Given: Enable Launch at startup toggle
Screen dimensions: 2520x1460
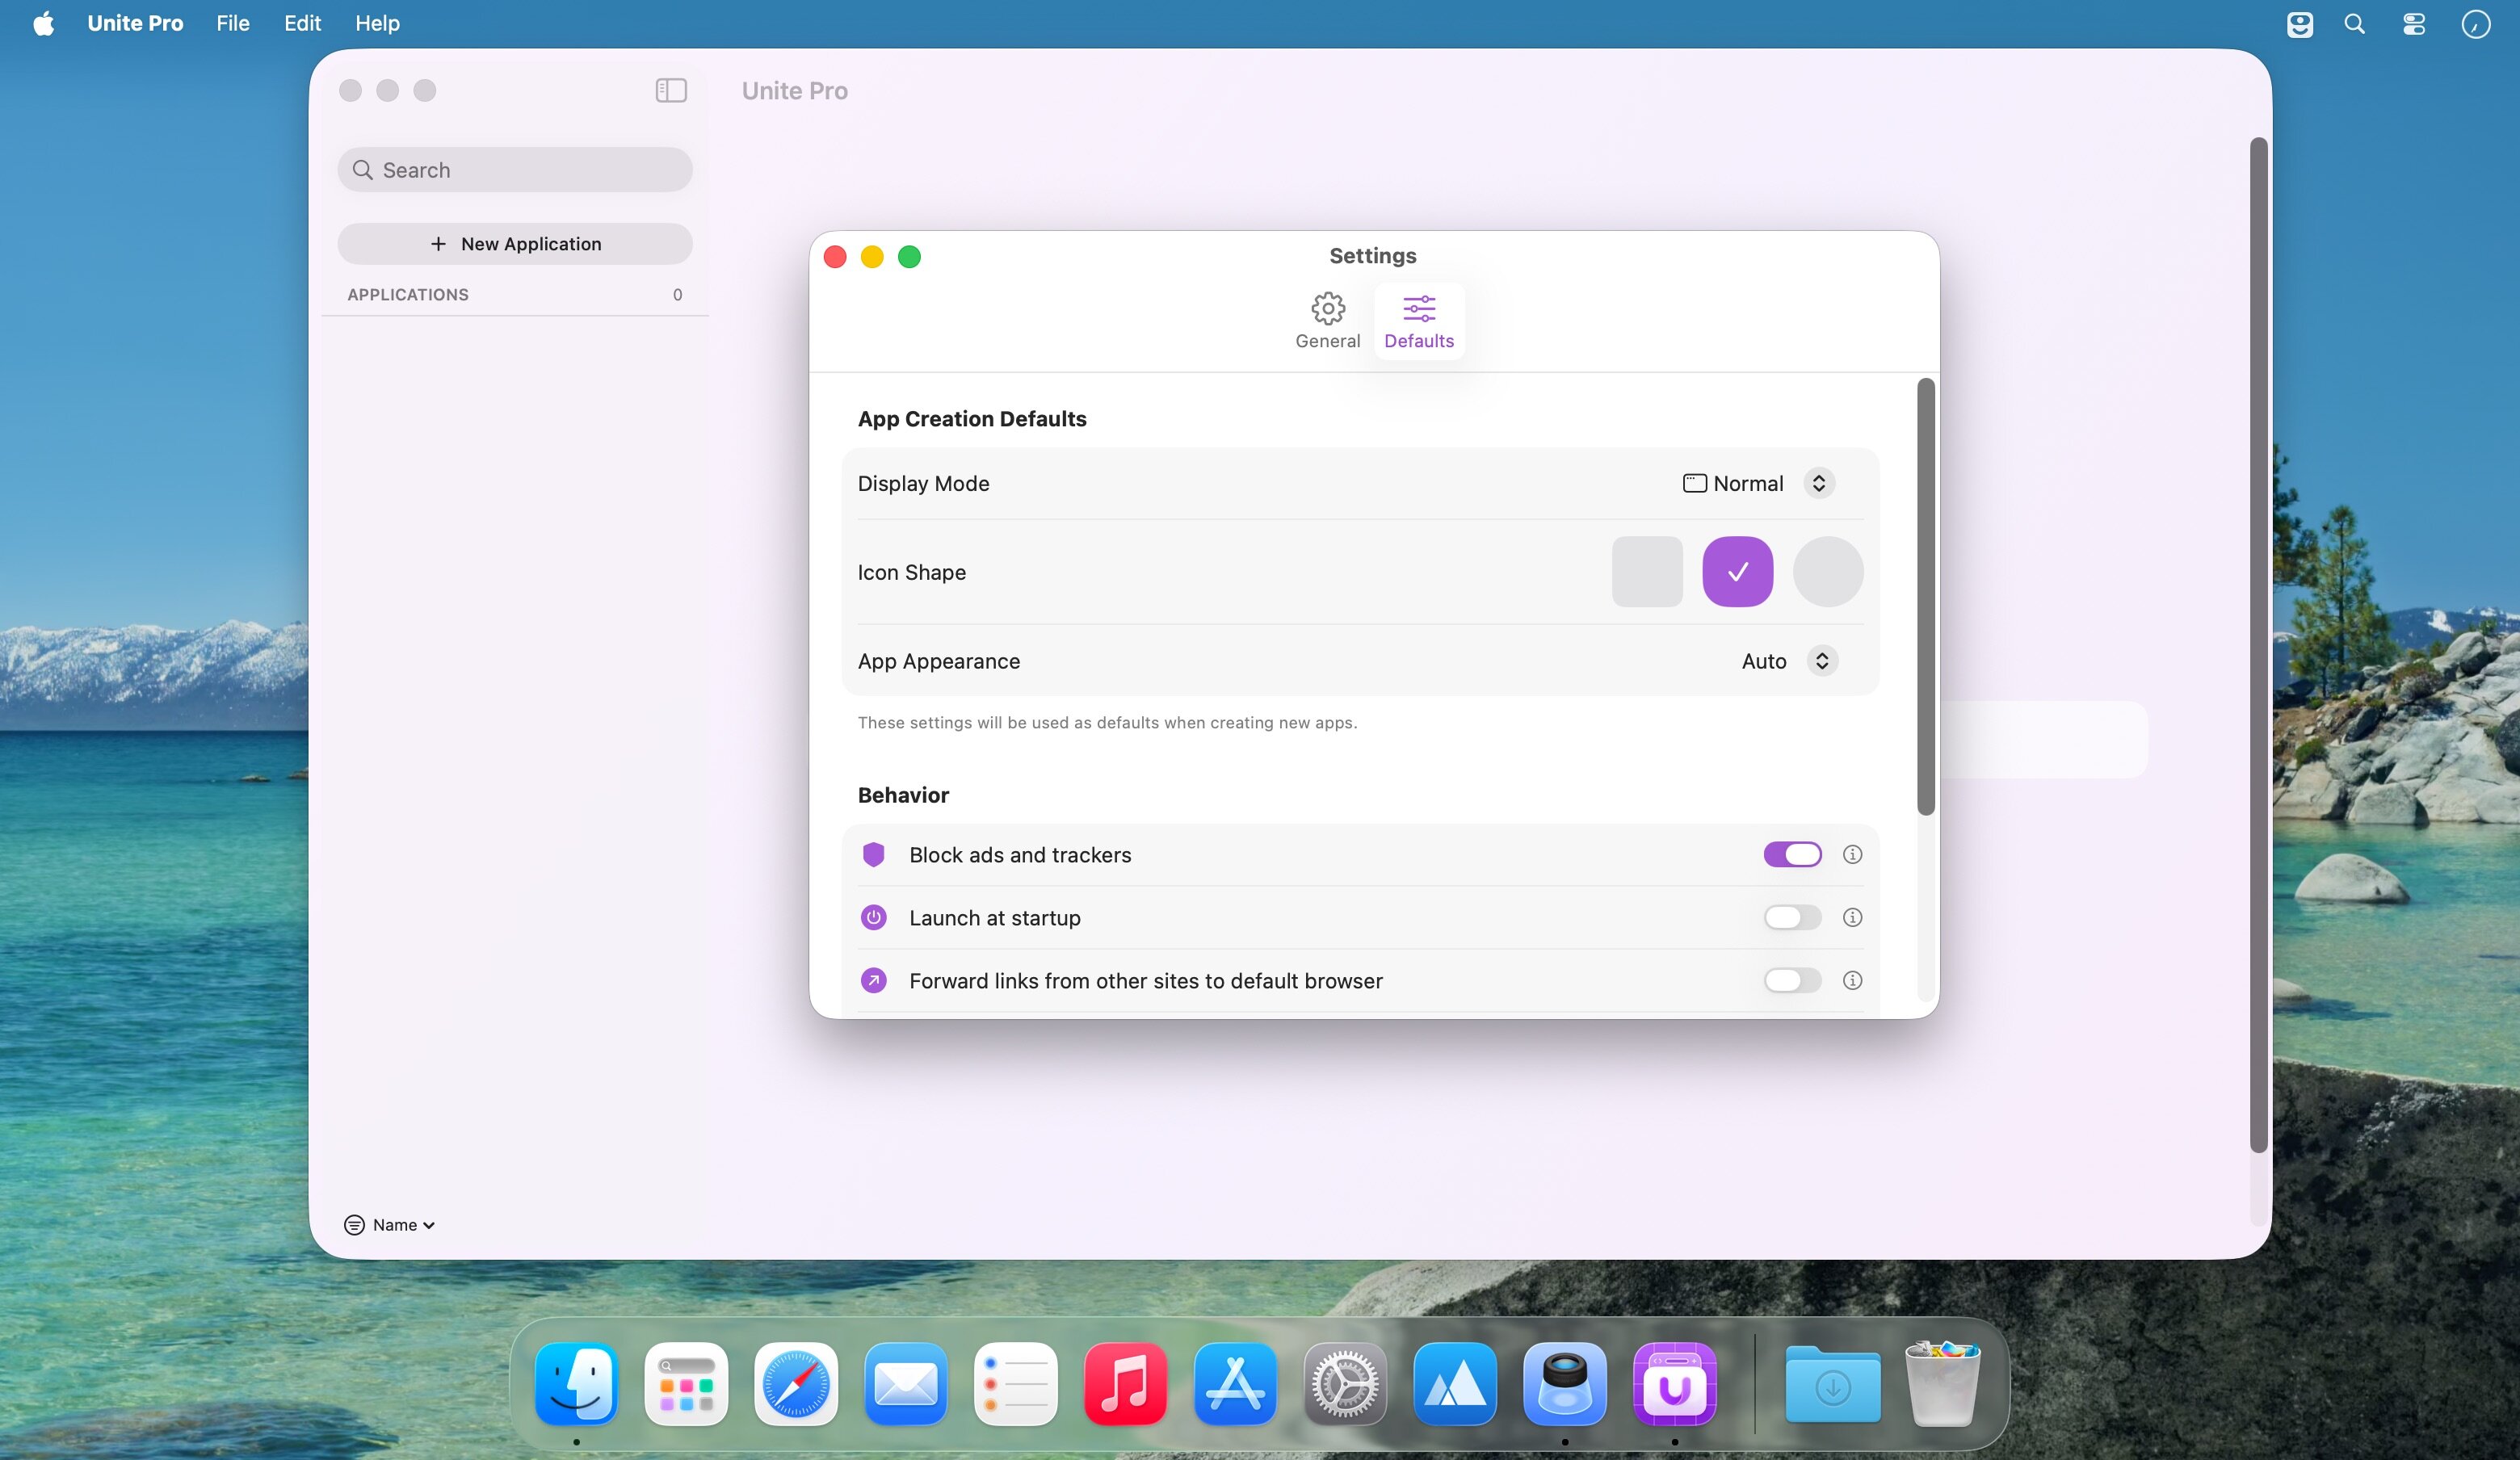Looking at the screenshot, I should [x=1792, y=918].
